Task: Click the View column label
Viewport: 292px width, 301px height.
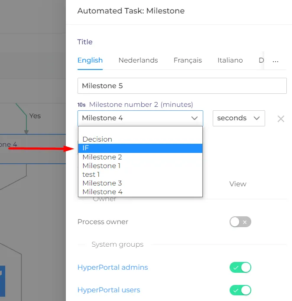Action: [x=238, y=184]
